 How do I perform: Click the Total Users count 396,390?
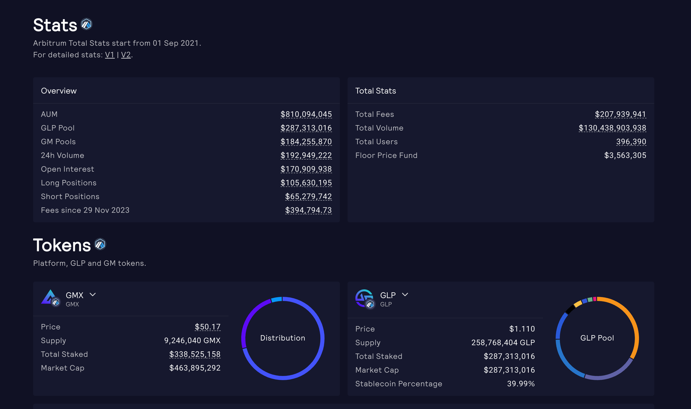[x=631, y=142]
